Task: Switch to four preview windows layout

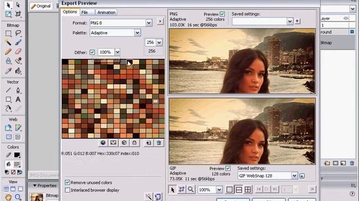Action: point(248,190)
